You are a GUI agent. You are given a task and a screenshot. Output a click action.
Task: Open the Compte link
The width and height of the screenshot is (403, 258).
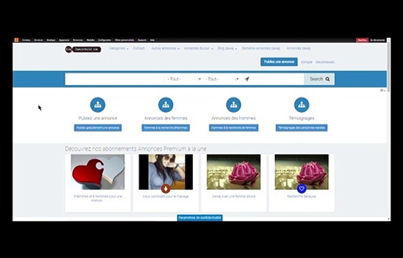click(306, 62)
